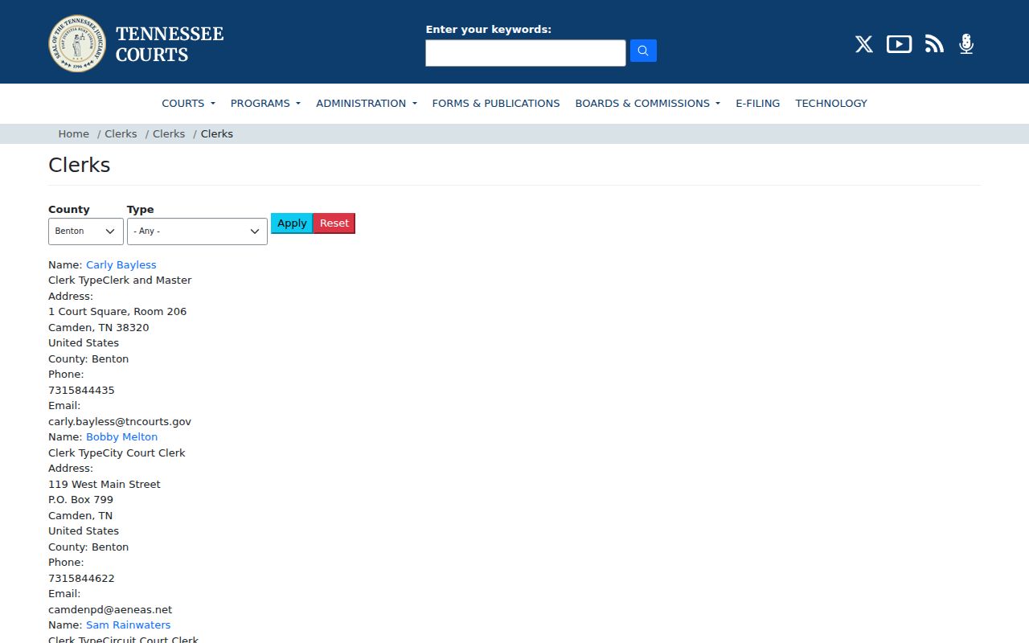The image size is (1029, 643).
Task: Click the Clerks page heading
Action: tap(79, 165)
